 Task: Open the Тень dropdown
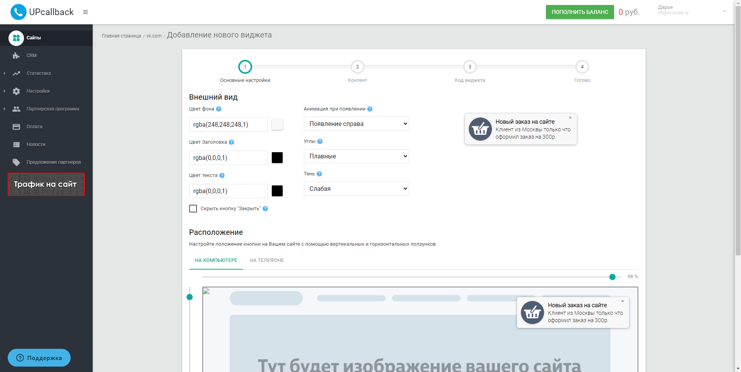click(x=356, y=189)
